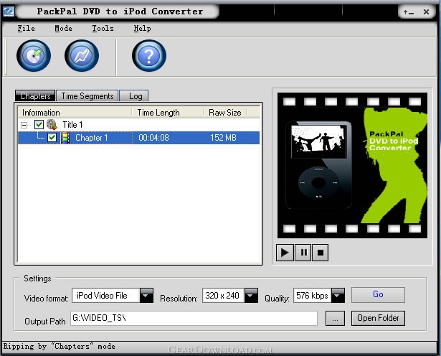Click the Time Length column header
The height and width of the screenshot is (356, 441).
click(x=168, y=112)
